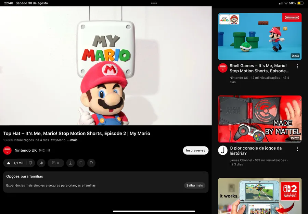
Task: Tap the Sábado 30 de agosto date
Action: [x=32, y=3]
